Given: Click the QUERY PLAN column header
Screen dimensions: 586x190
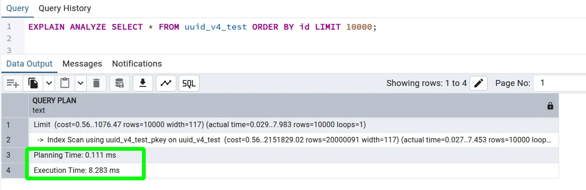Looking at the screenshot, I should tap(54, 100).
